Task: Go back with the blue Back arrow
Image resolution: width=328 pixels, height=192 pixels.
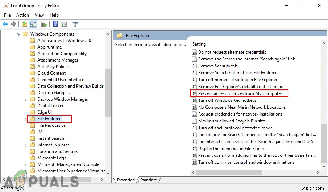Action: [5, 24]
